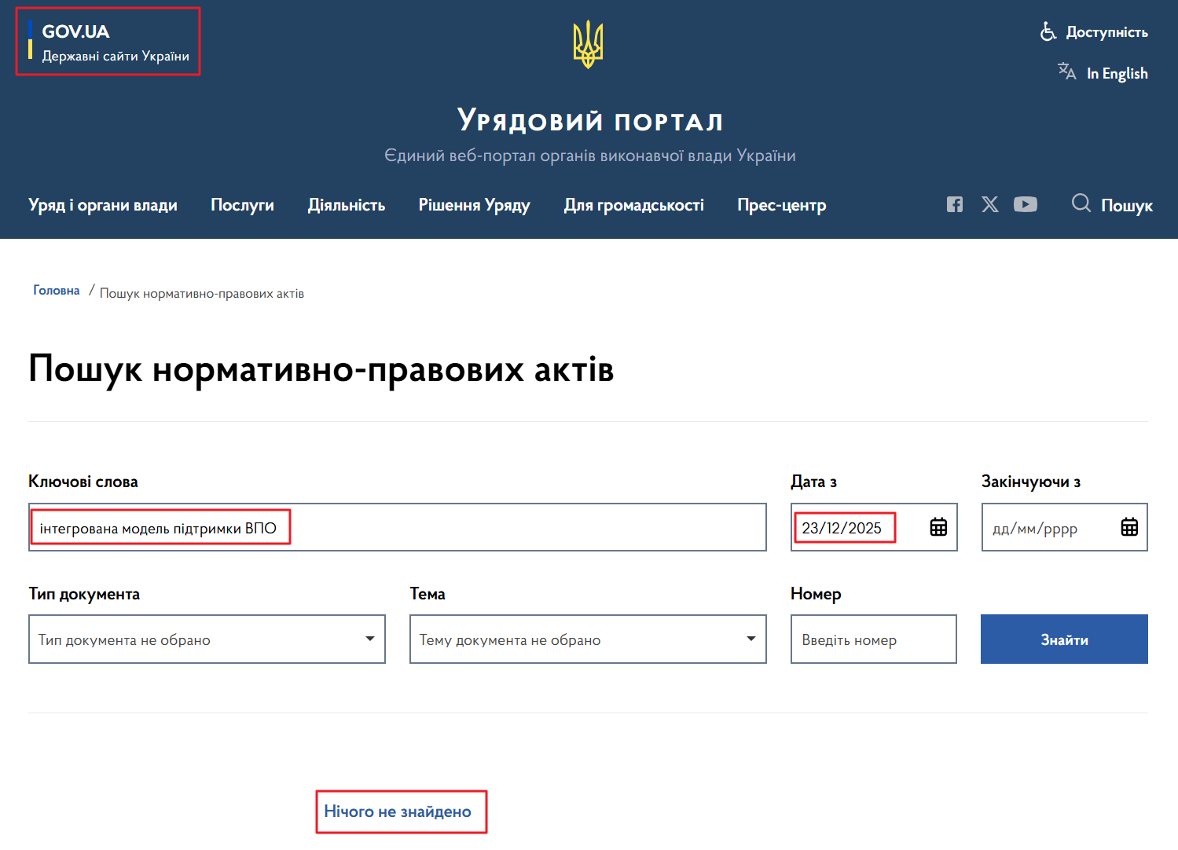Focus the 'Введіть номер' number field
1178x850 pixels.
pyautogui.click(x=874, y=639)
